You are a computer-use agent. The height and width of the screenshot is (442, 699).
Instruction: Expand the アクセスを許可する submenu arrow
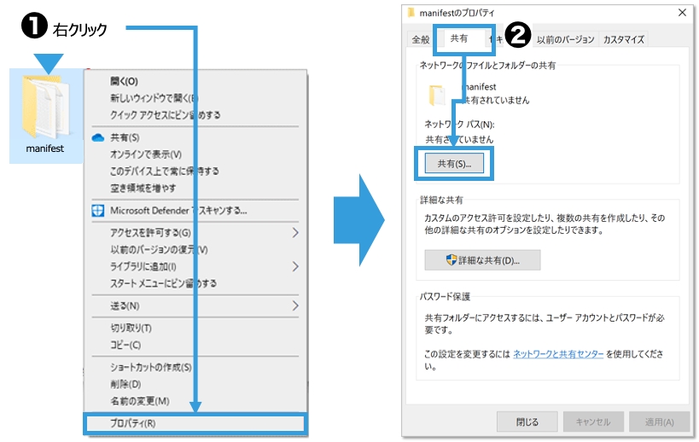pyautogui.click(x=295, y=232)
